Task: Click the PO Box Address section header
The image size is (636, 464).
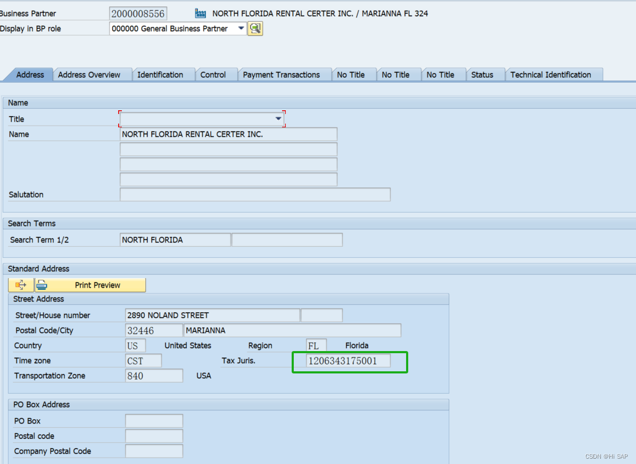Action: (x=42, y=404)
